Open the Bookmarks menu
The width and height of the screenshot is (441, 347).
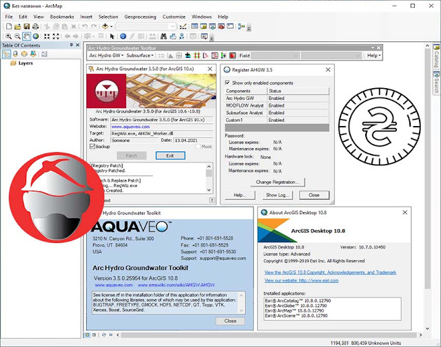coord(62,17)
